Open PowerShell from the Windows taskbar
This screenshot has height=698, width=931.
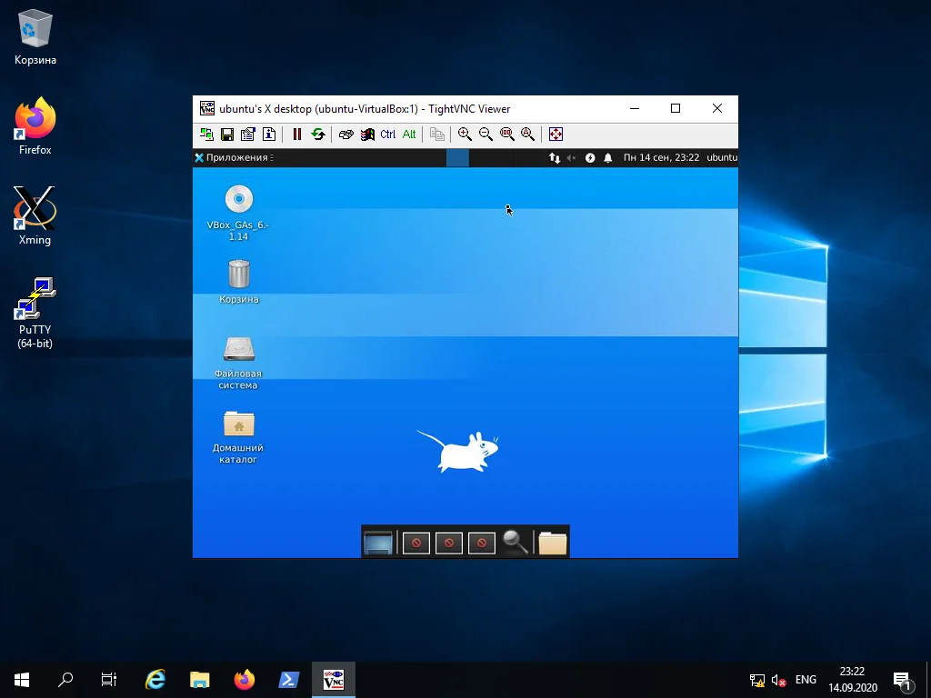288,679
